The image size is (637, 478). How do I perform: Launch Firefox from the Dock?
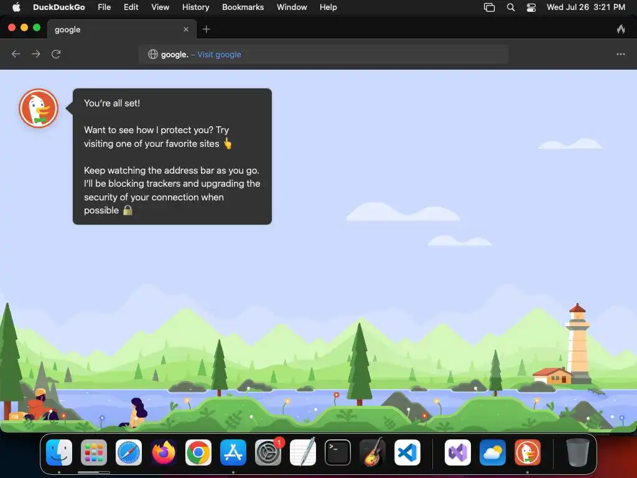(x=164, y=452)
